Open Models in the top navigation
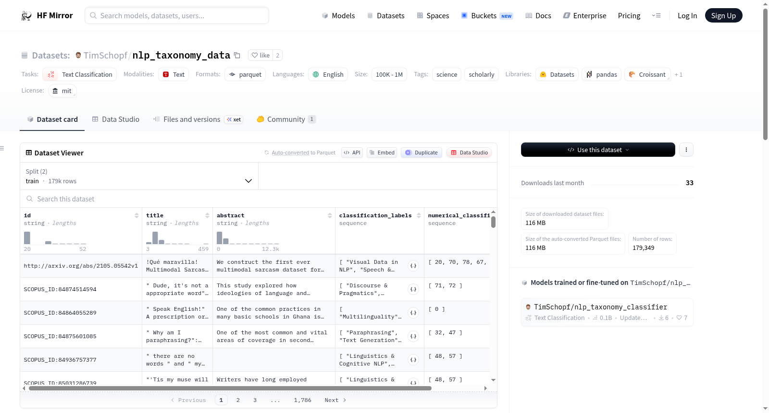This screenshot has height=413, width=769. pos(338,16)
